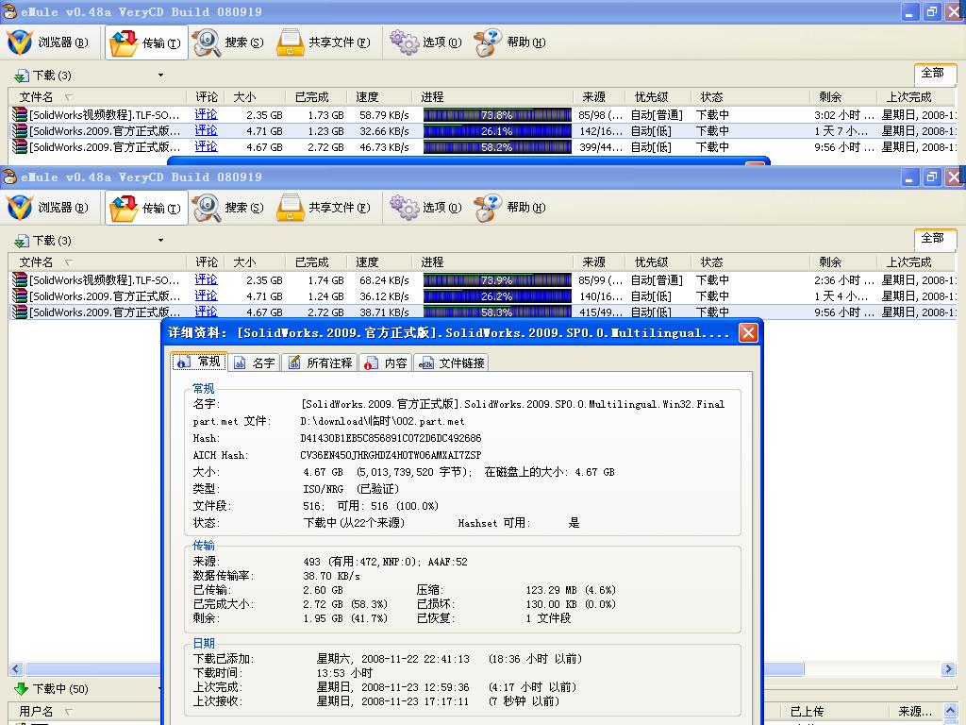
Task: Open 搜索 search icon in upper eMule window
Action: pos(206,42)
